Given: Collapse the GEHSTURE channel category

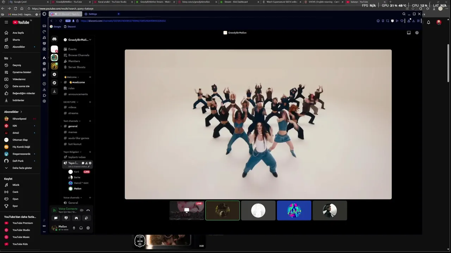Looking at the screenshot, I should [71, 102].
